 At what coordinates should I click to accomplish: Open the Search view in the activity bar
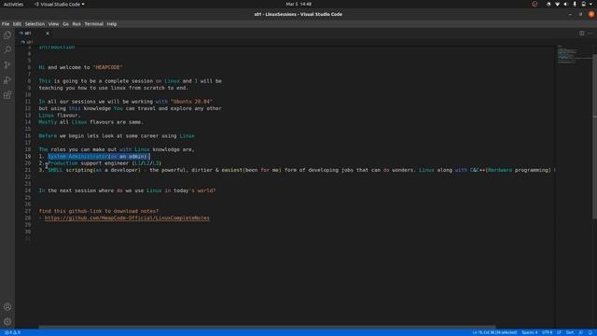(x=7, y=49)
